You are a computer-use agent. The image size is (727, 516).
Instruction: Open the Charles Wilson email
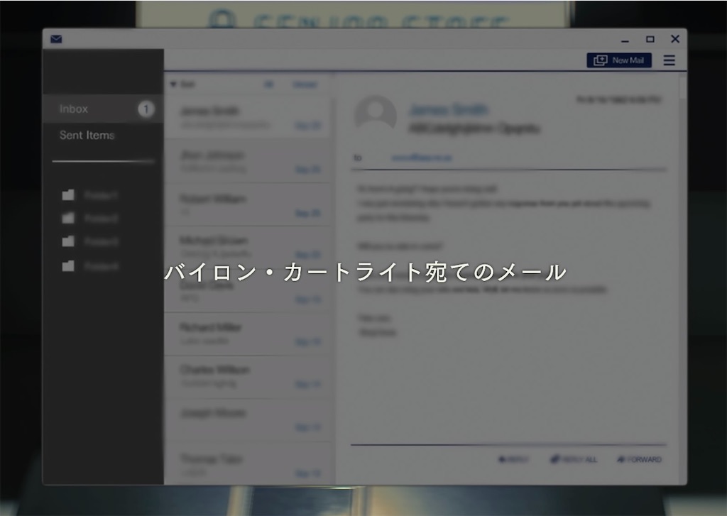point(248,377)
